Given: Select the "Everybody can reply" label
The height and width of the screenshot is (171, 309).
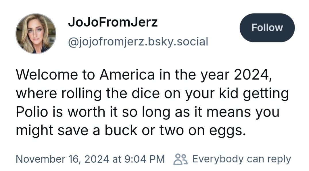Looking at the screenshot, I should click(x=241, y=159).
